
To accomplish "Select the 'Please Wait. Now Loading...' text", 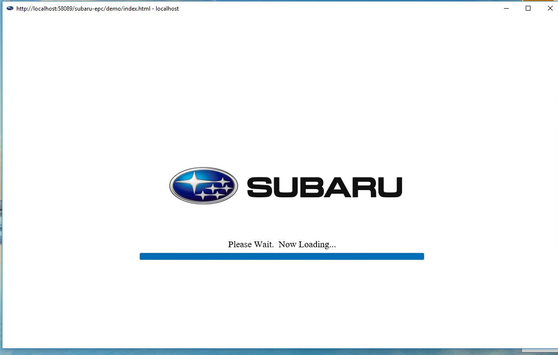I will 282,244.
